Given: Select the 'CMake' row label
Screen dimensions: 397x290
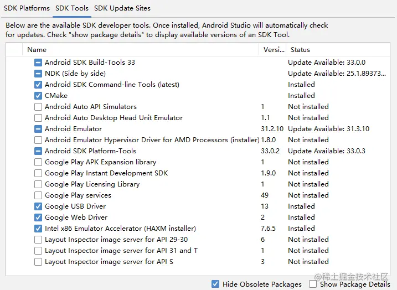Looking at the screenshot, I should pyautogui.click(x=56, y=96).
